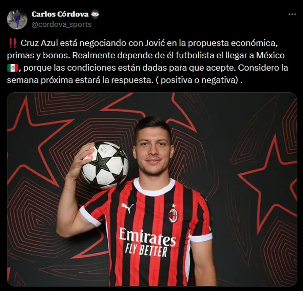Screen dimensions: 303x291
Task: Click the Mexico flag emoji in tweet
Action: pyautogui.click(x=13, y=68)
